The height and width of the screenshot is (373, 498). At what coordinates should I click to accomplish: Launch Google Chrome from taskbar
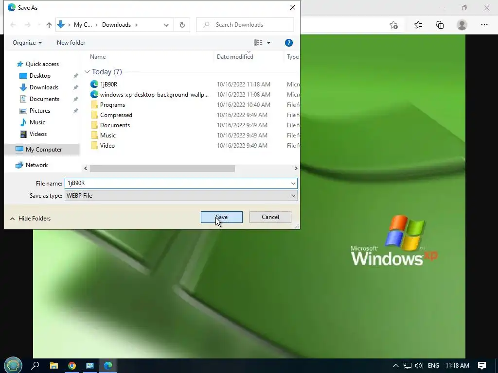coord(72,366)
